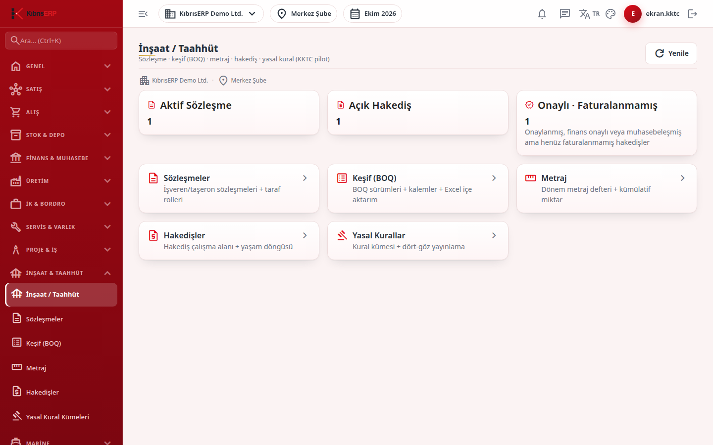713x445 pixels.
Task: Open the notifications bell icon
Action: coord(542,14)
